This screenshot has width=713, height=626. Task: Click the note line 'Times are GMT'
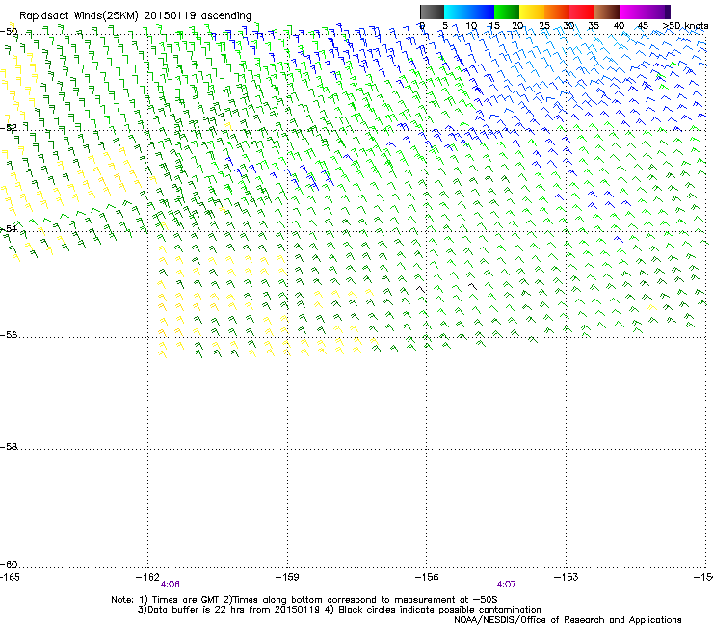(x=185, y=600)
